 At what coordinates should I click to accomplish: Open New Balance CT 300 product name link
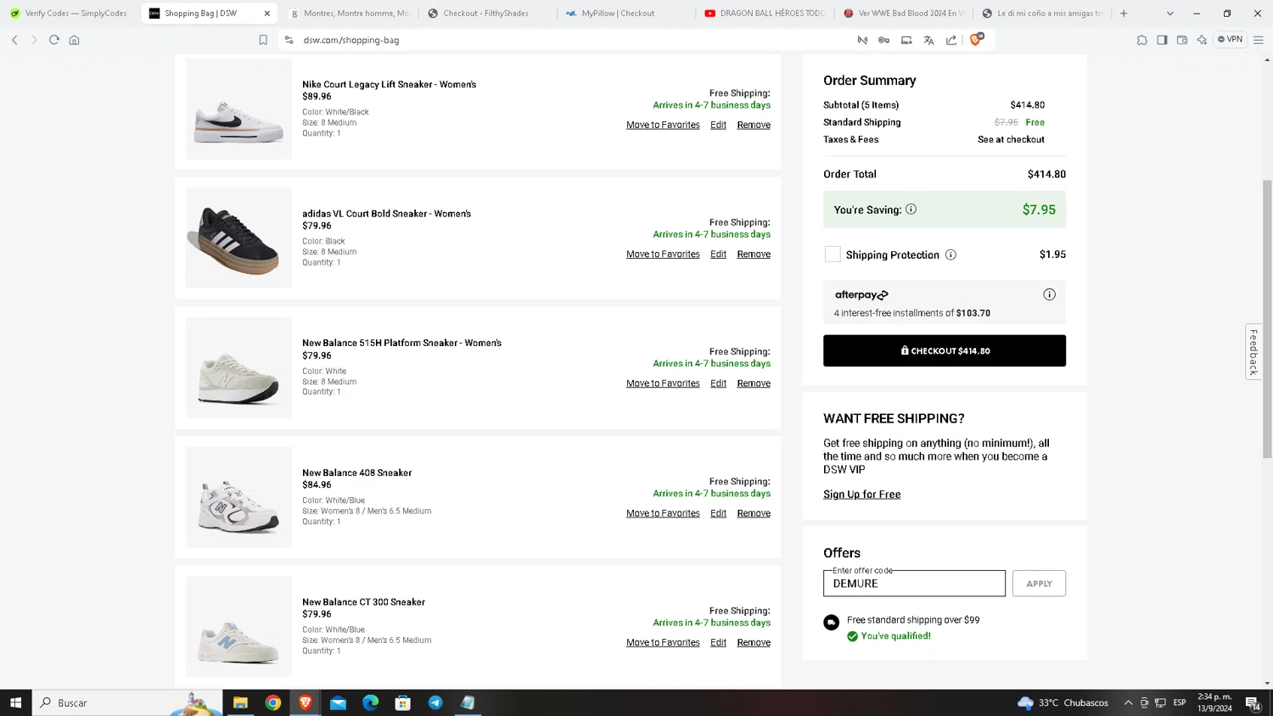pos(363,602)
